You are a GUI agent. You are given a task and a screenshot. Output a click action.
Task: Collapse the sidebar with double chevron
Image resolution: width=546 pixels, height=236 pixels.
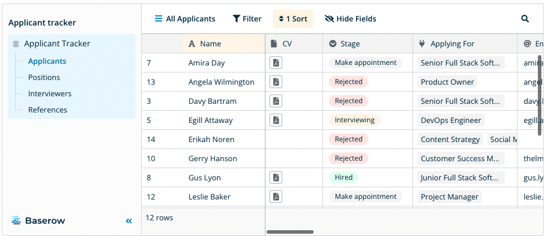coord(129,221)
